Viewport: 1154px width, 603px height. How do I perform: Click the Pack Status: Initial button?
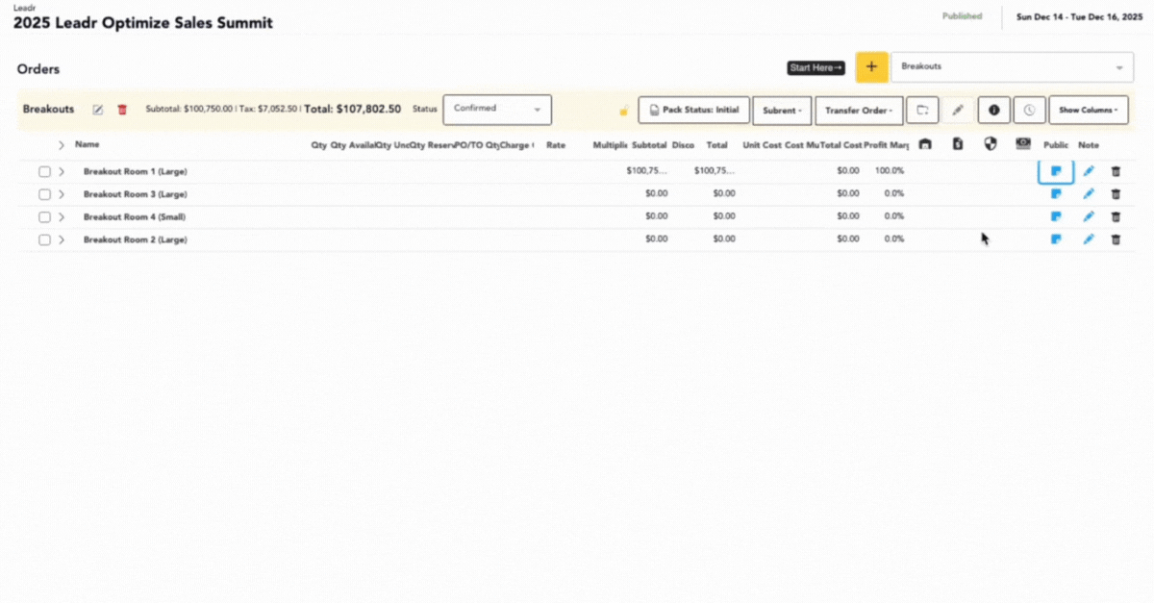[x=693, y=111]
